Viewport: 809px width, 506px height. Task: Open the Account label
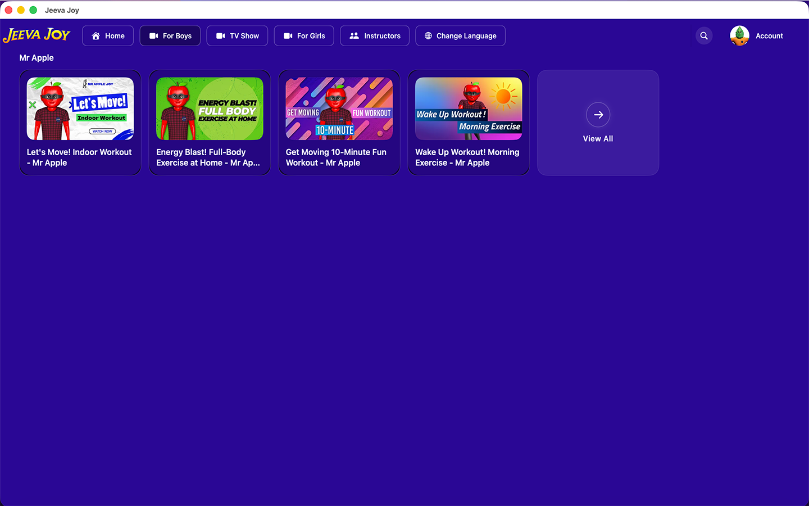[x=769, y=36]
